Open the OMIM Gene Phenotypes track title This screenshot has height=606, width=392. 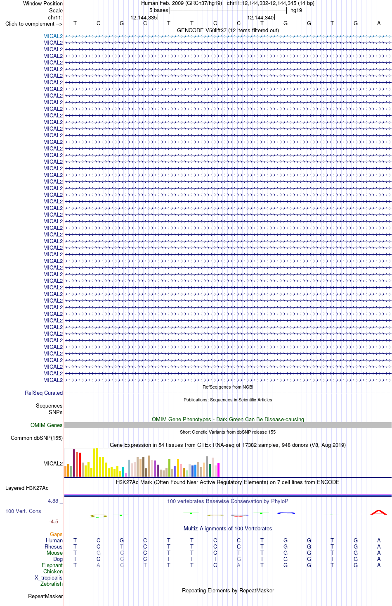coord(228,419)
